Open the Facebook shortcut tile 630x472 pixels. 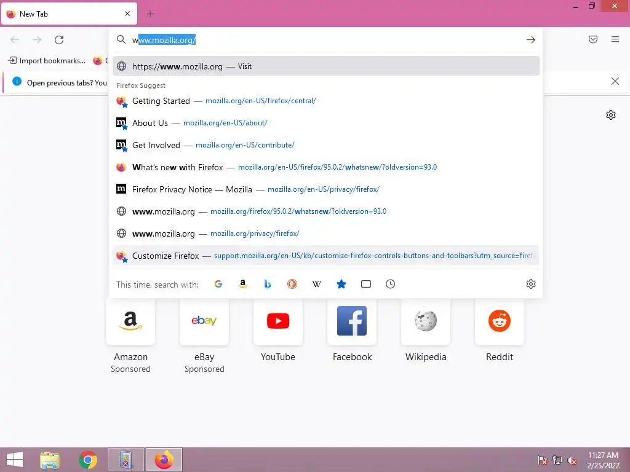point(352,321)
